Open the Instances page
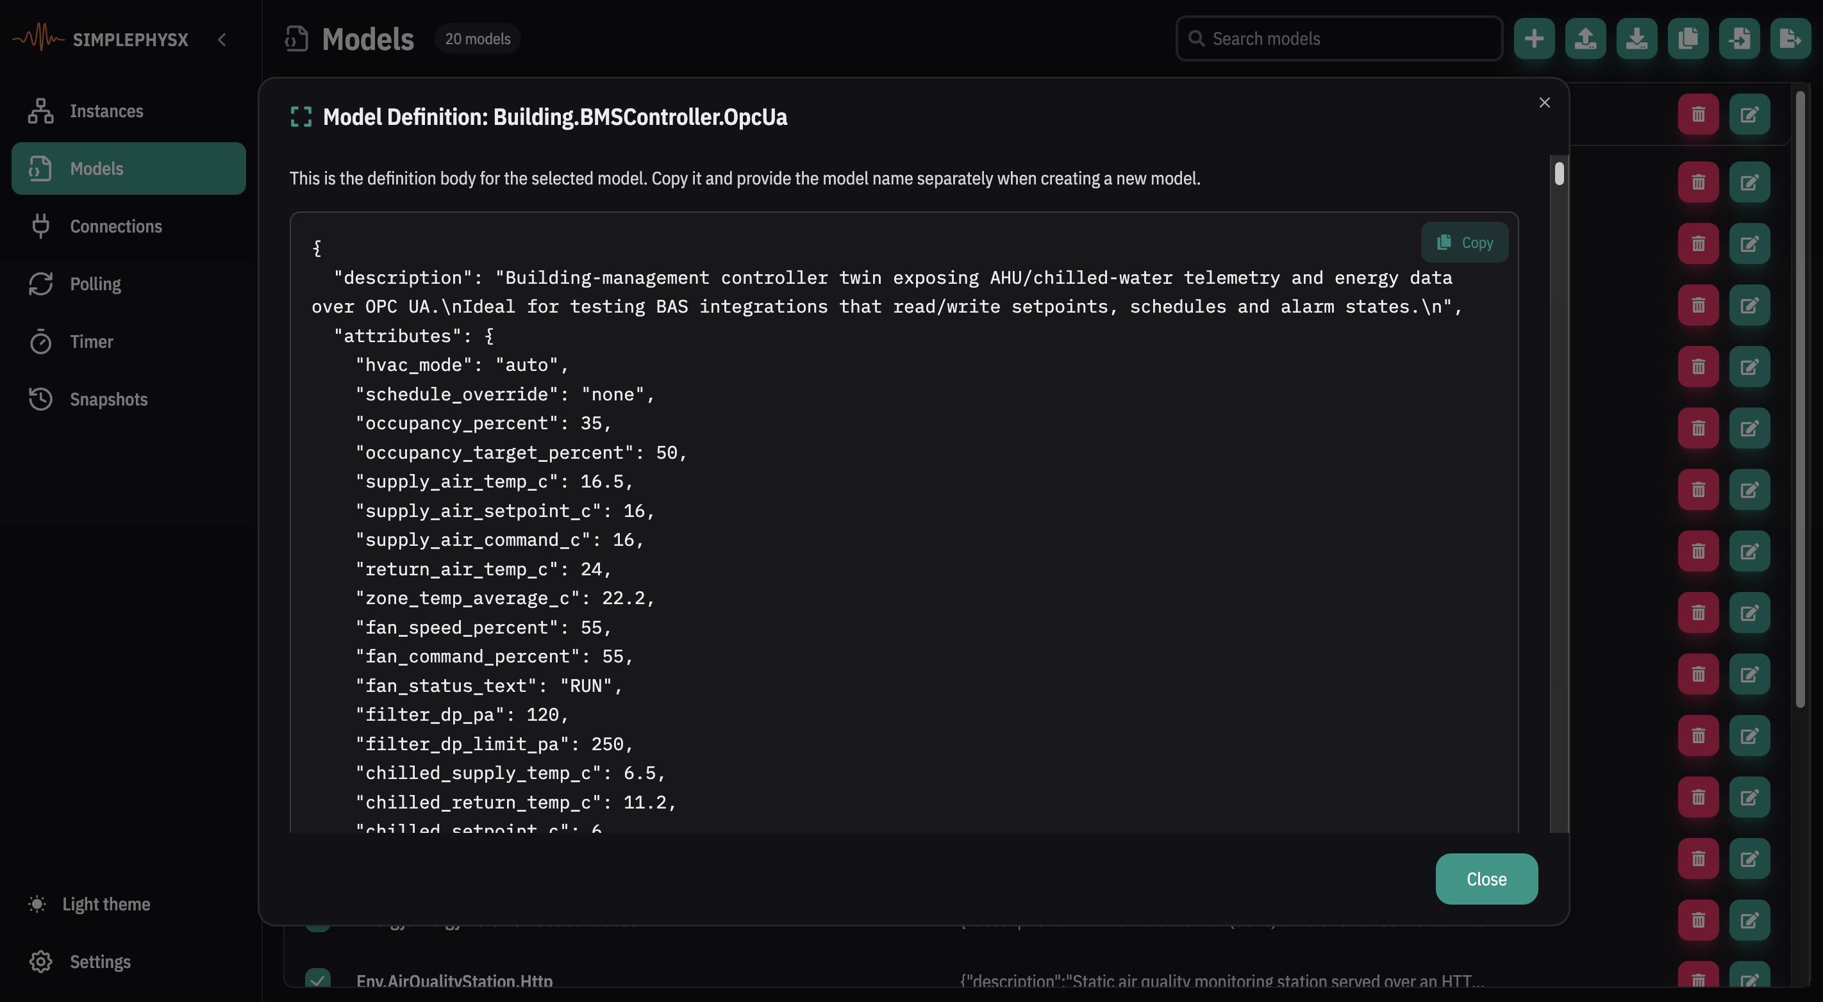Image resolution: width=1823 pixels, height=1002 pixels. click(106, 111)
